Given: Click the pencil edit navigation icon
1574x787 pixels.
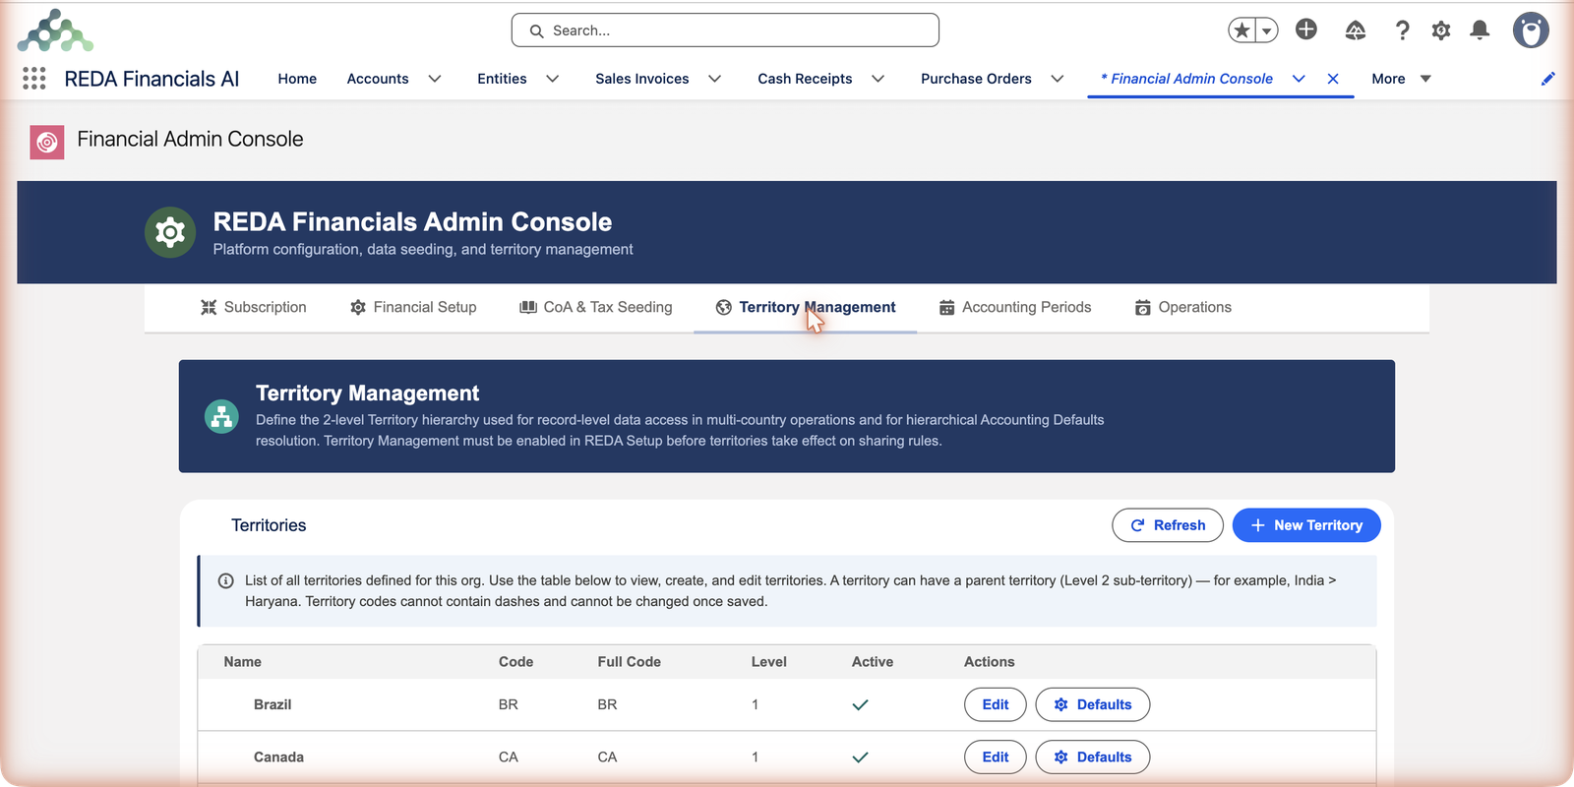Looking at the screenshot, I should click(x=1548, y=79).
